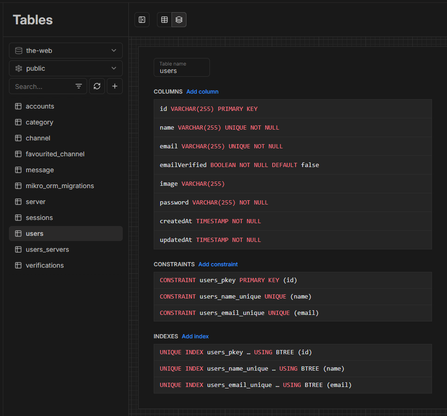447x416 pixels.
Task: Open the the-web database dropdown
Action: [66, 51]
